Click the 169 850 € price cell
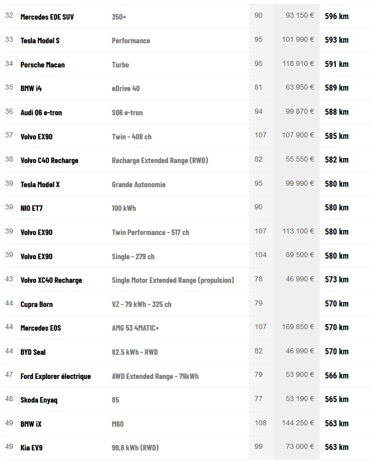Screen dimensions: 376x461 tap(298, 327)
